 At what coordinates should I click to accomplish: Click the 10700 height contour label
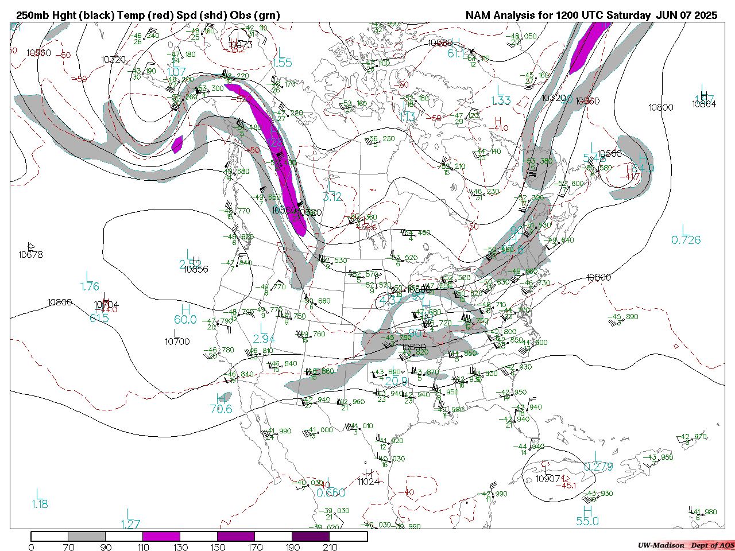[177, 342]
